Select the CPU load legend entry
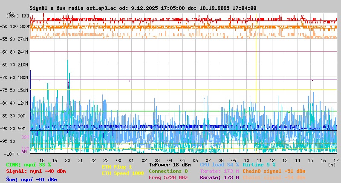 click(219, 165)
